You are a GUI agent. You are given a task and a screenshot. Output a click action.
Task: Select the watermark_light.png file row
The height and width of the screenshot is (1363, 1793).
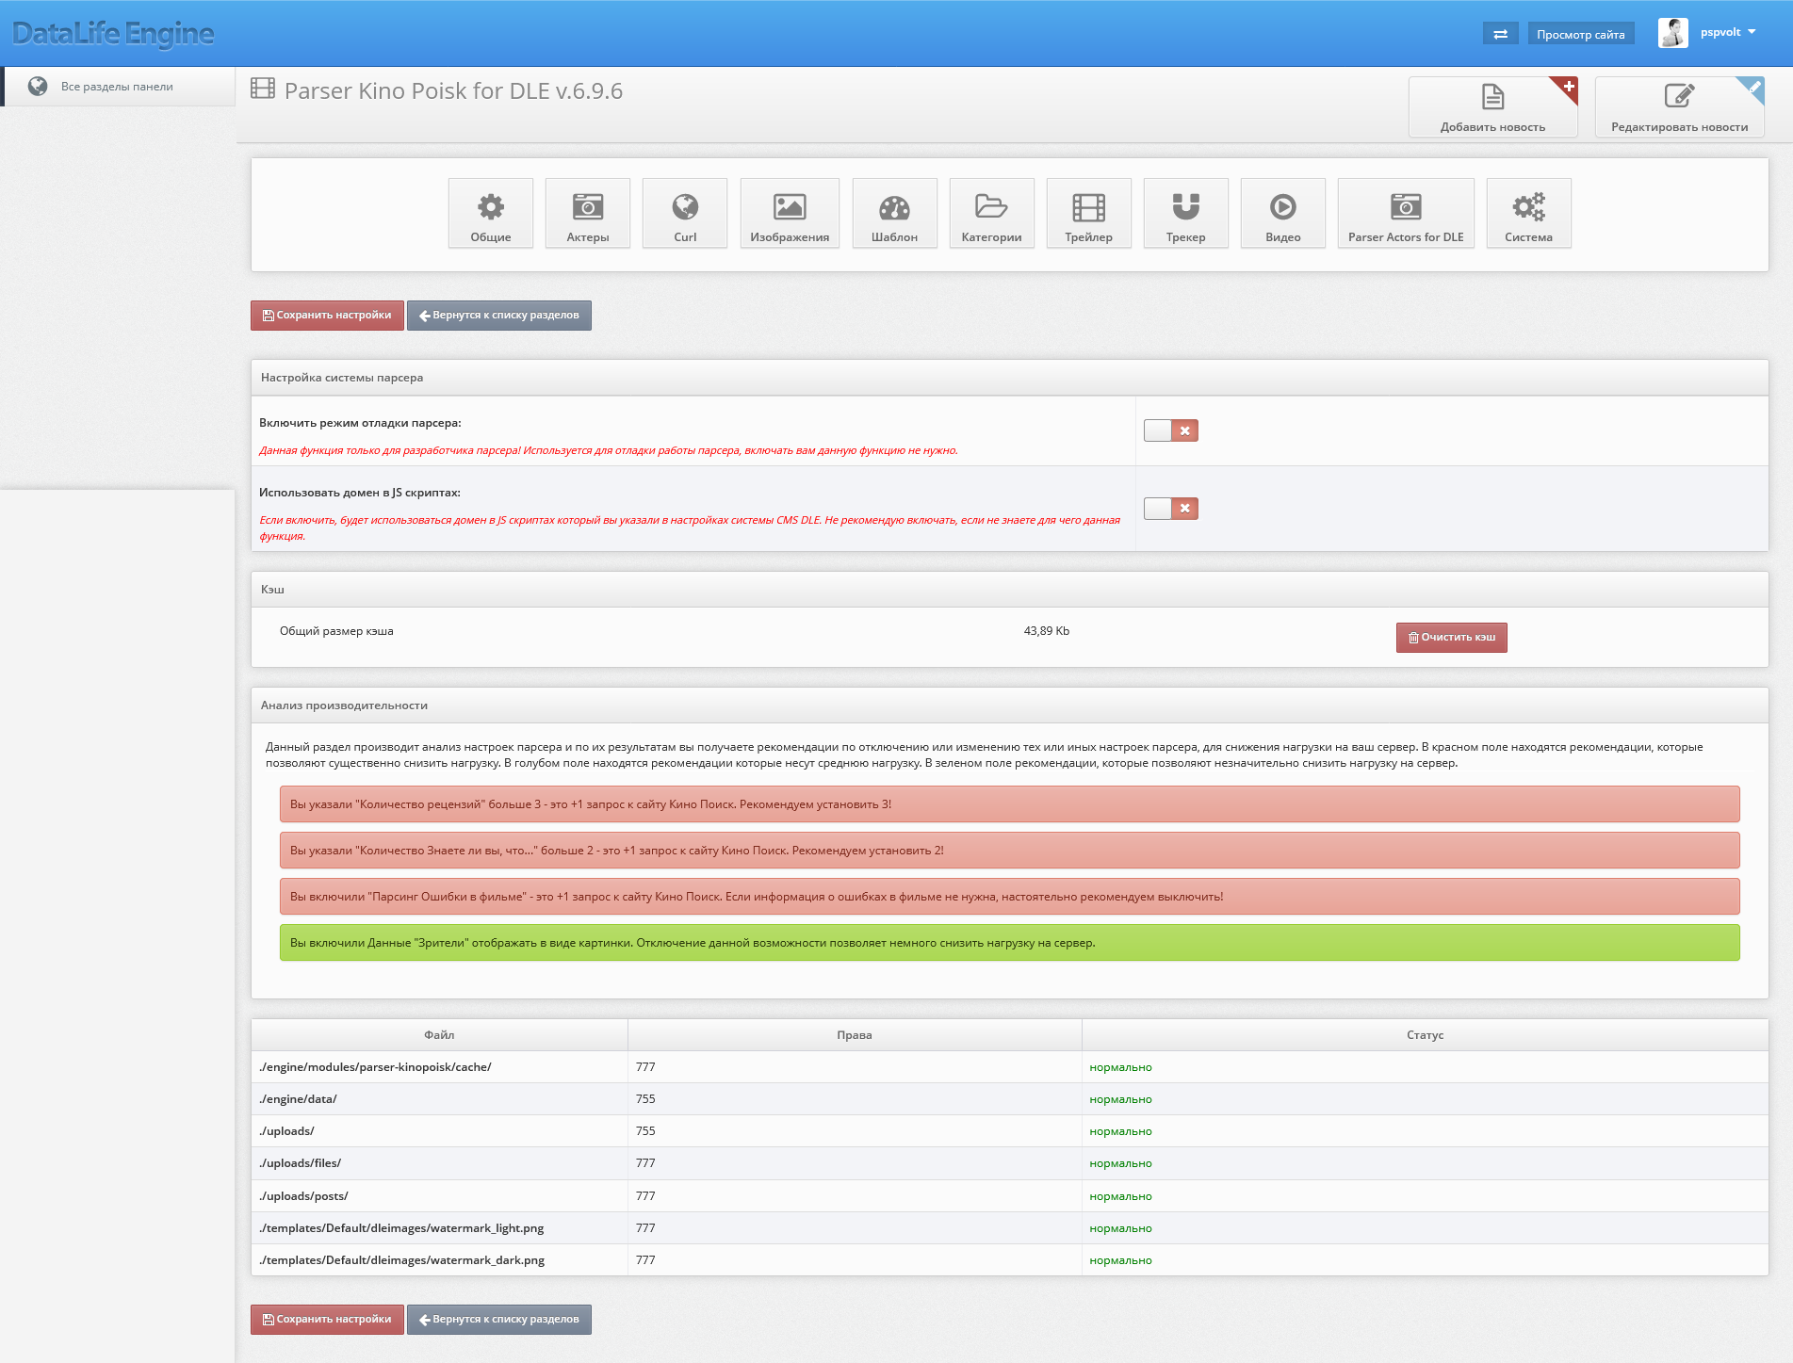[x=1009, y=1228]
